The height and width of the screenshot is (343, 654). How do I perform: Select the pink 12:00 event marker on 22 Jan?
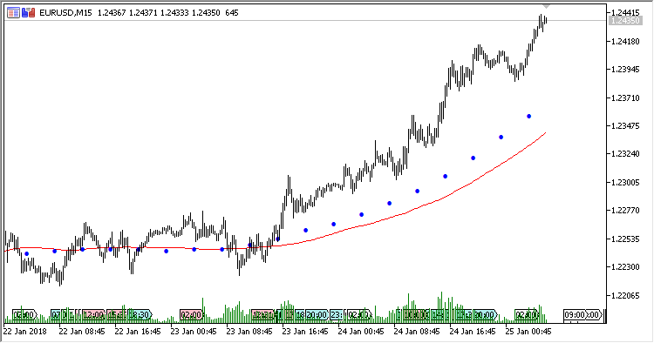click(93, 314)
